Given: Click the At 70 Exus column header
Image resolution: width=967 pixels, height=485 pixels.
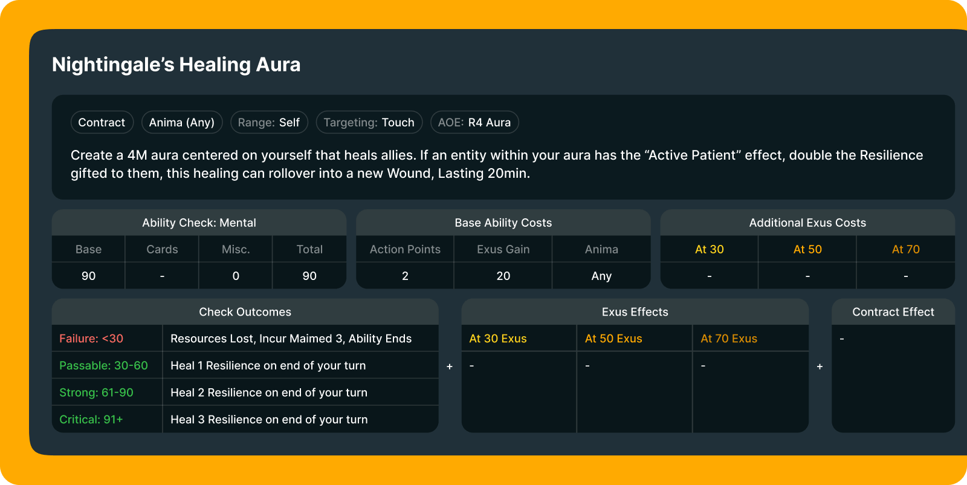Looking at the screenshot, I should click(751, 339).
